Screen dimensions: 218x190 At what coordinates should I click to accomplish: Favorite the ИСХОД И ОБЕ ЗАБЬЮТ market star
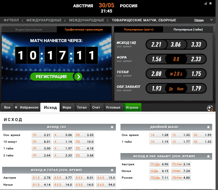pos(209,156)
